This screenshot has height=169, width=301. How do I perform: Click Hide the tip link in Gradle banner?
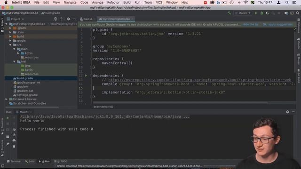point(250,24)
